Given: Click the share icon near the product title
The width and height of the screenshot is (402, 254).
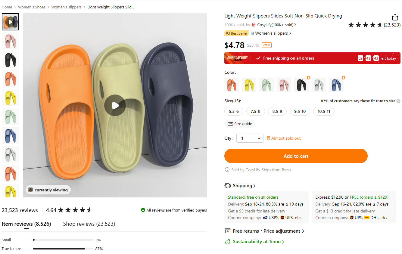Looking at the screenshot, I should 395,17.
